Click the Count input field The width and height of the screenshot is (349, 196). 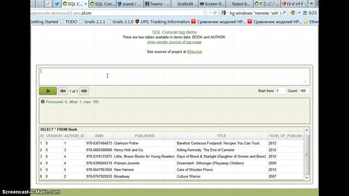tap(304, 91)
